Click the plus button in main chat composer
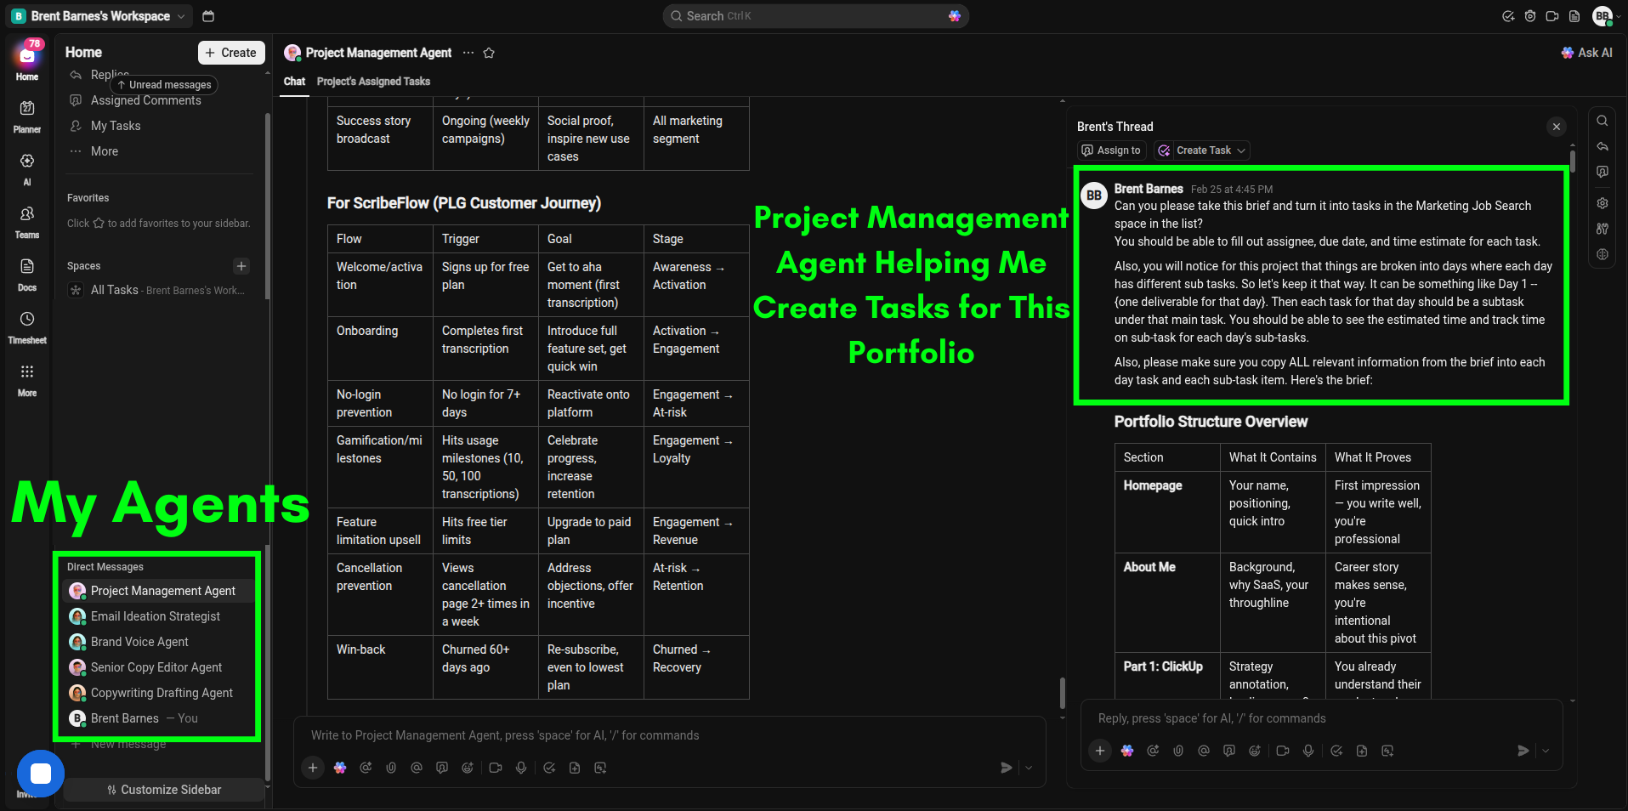The image size is (1628, 811). click(313, 768)
